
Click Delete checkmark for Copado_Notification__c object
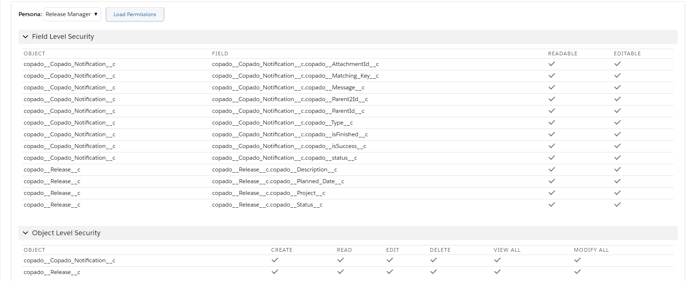tap(433, 260)
